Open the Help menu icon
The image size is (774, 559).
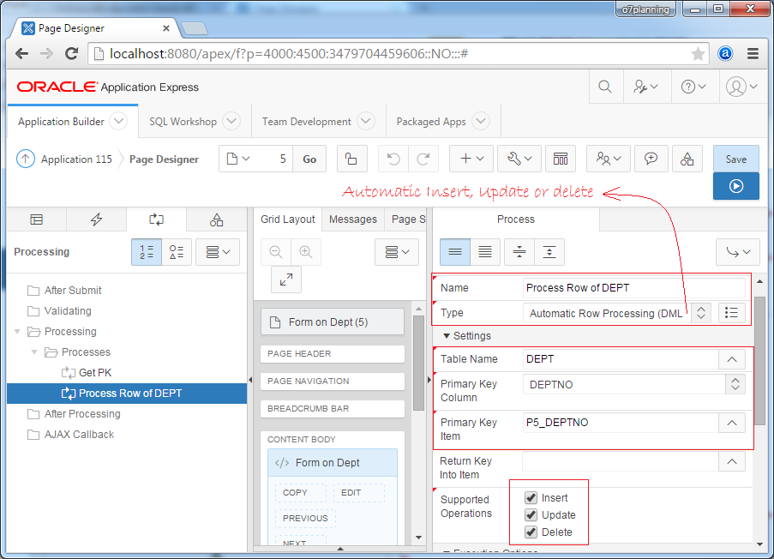[x=693, y=87]
